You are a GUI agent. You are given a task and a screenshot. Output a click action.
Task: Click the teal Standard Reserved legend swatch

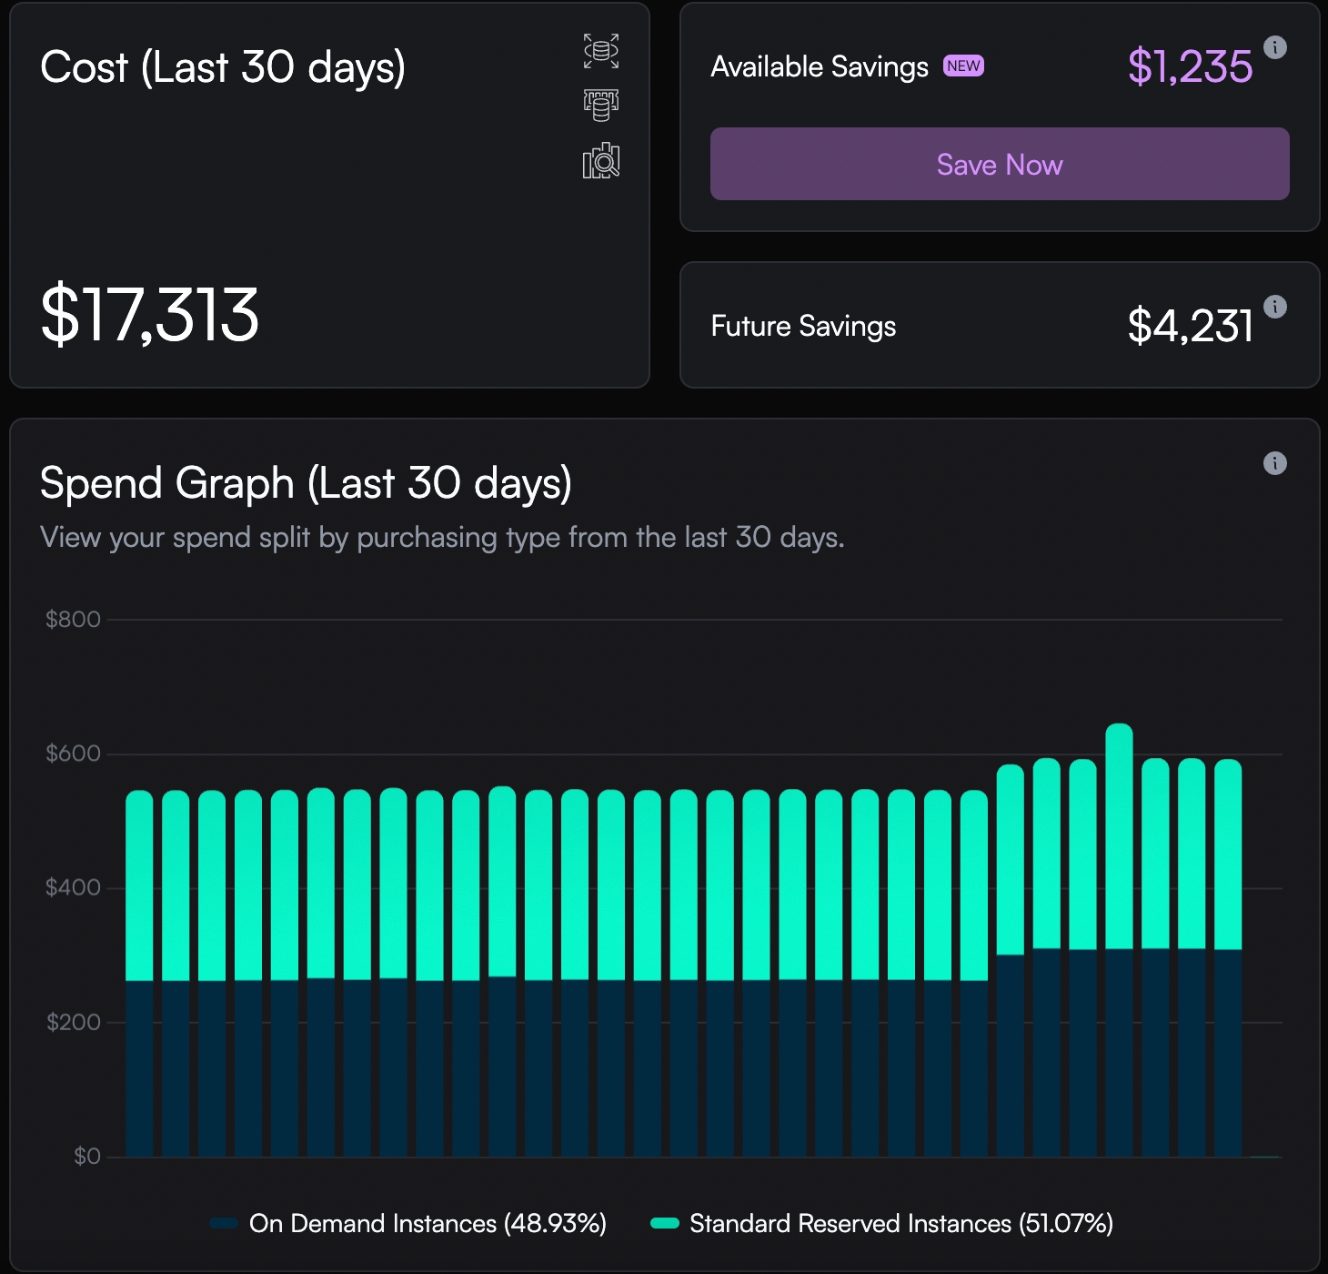665,1223
